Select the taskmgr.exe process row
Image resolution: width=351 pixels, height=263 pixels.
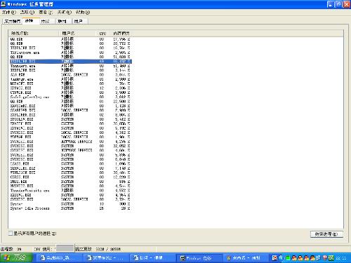(71, 79)
